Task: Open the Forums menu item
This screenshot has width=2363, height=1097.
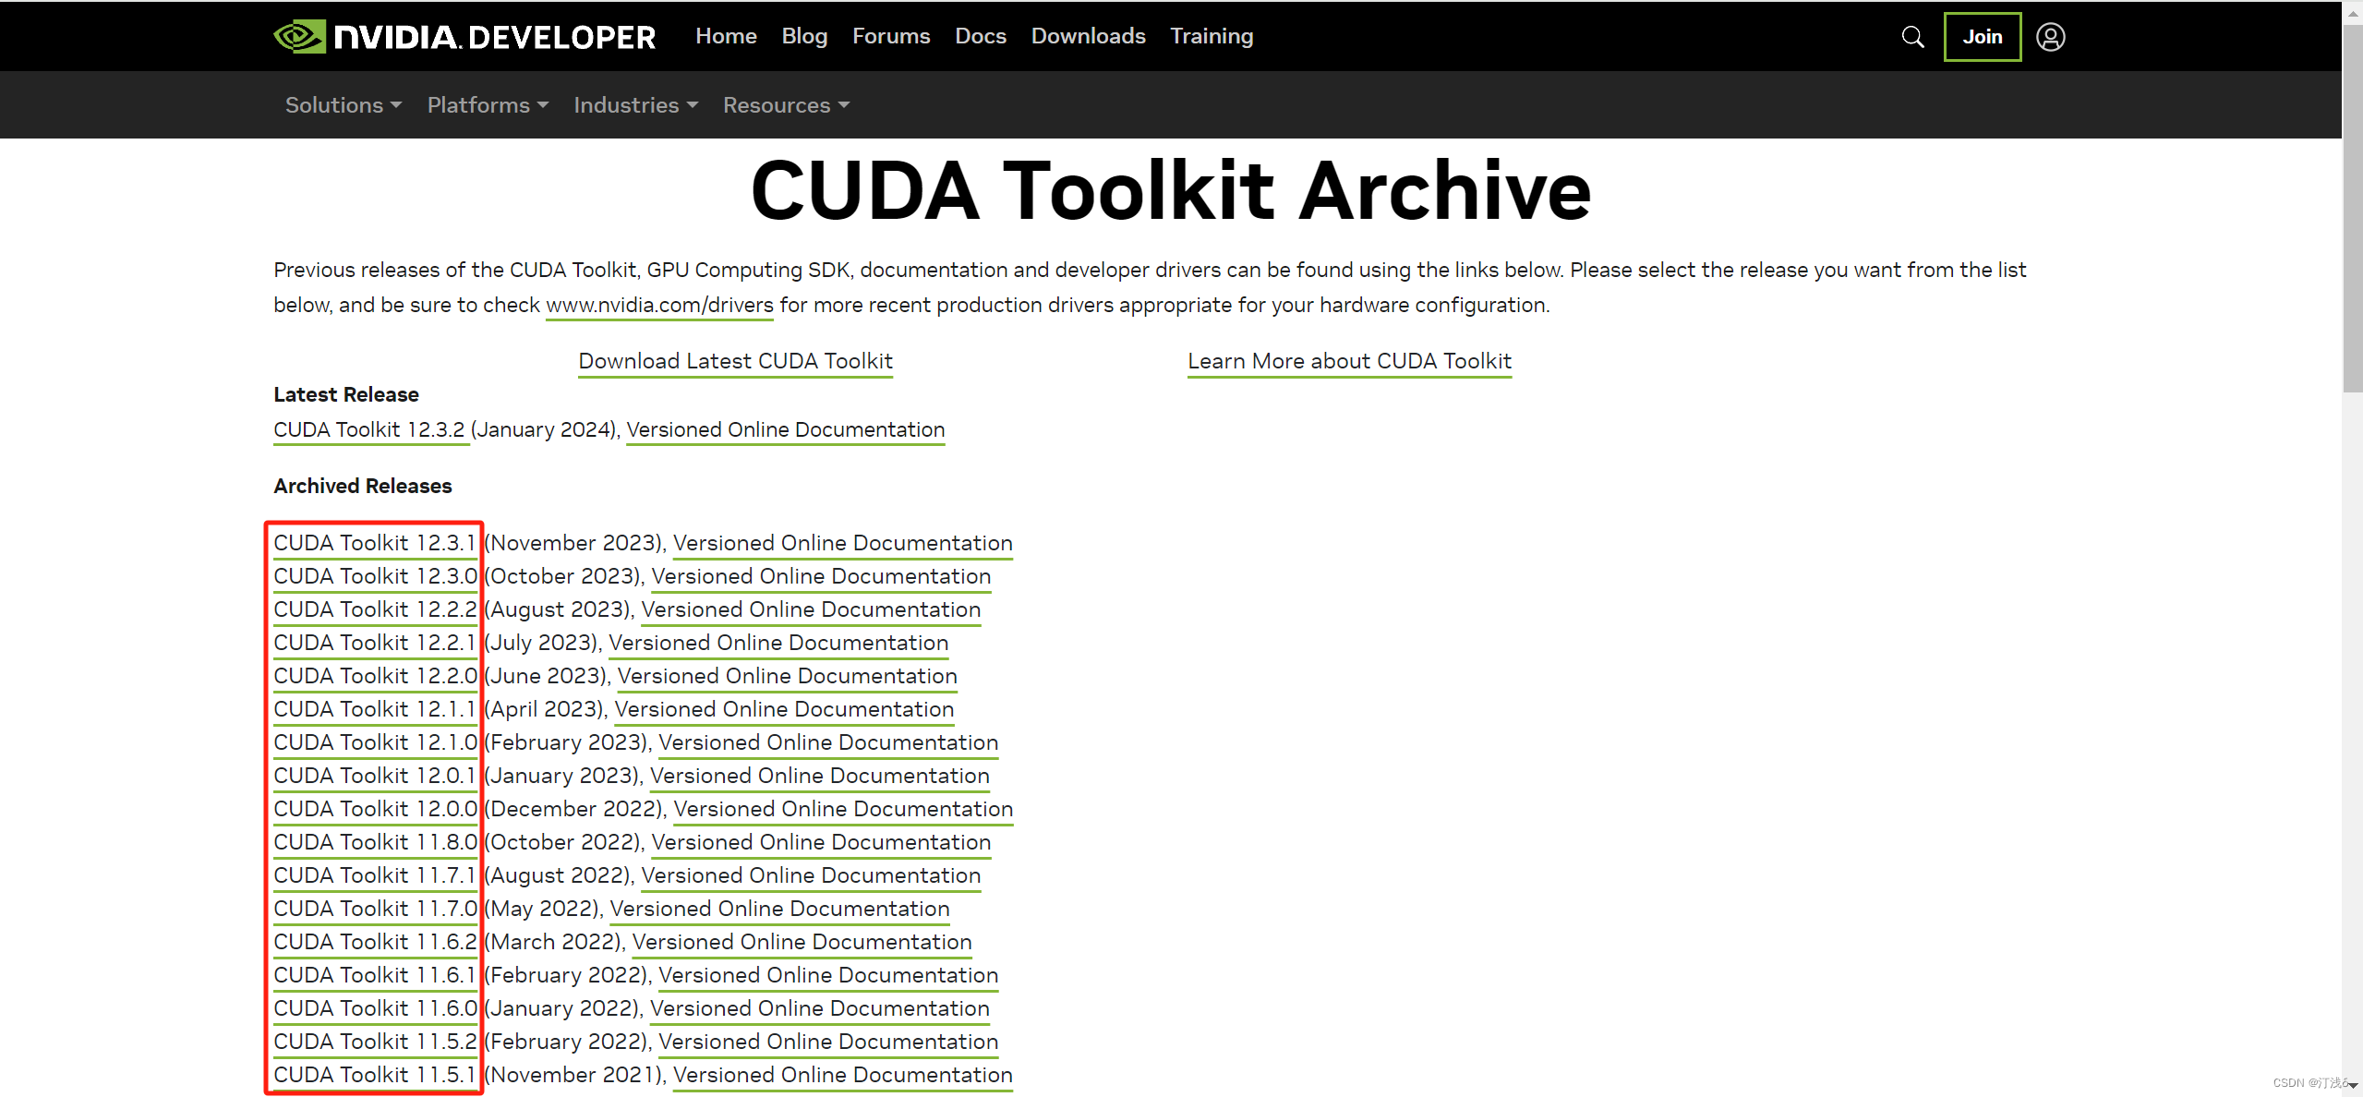Action: (x=890, y=36)
